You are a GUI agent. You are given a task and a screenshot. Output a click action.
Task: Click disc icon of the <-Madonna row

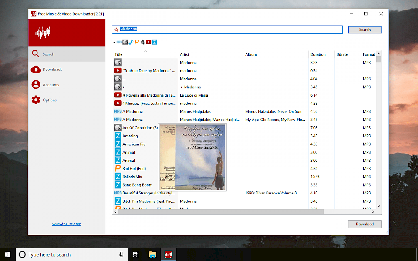[x=118, y=87]
